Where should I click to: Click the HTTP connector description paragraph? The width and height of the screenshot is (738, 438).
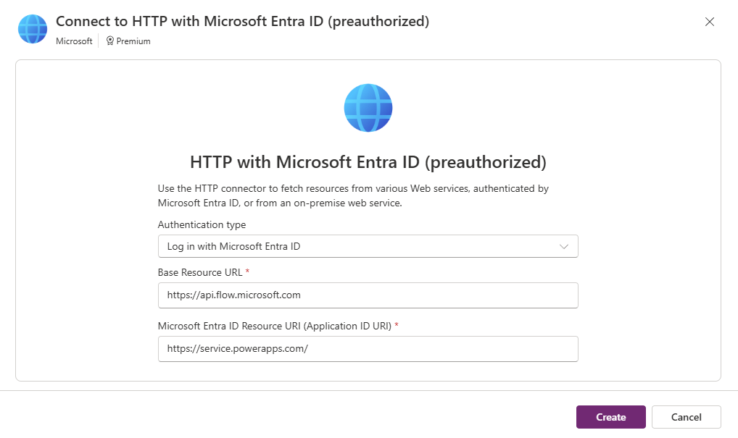click(353, 195)
